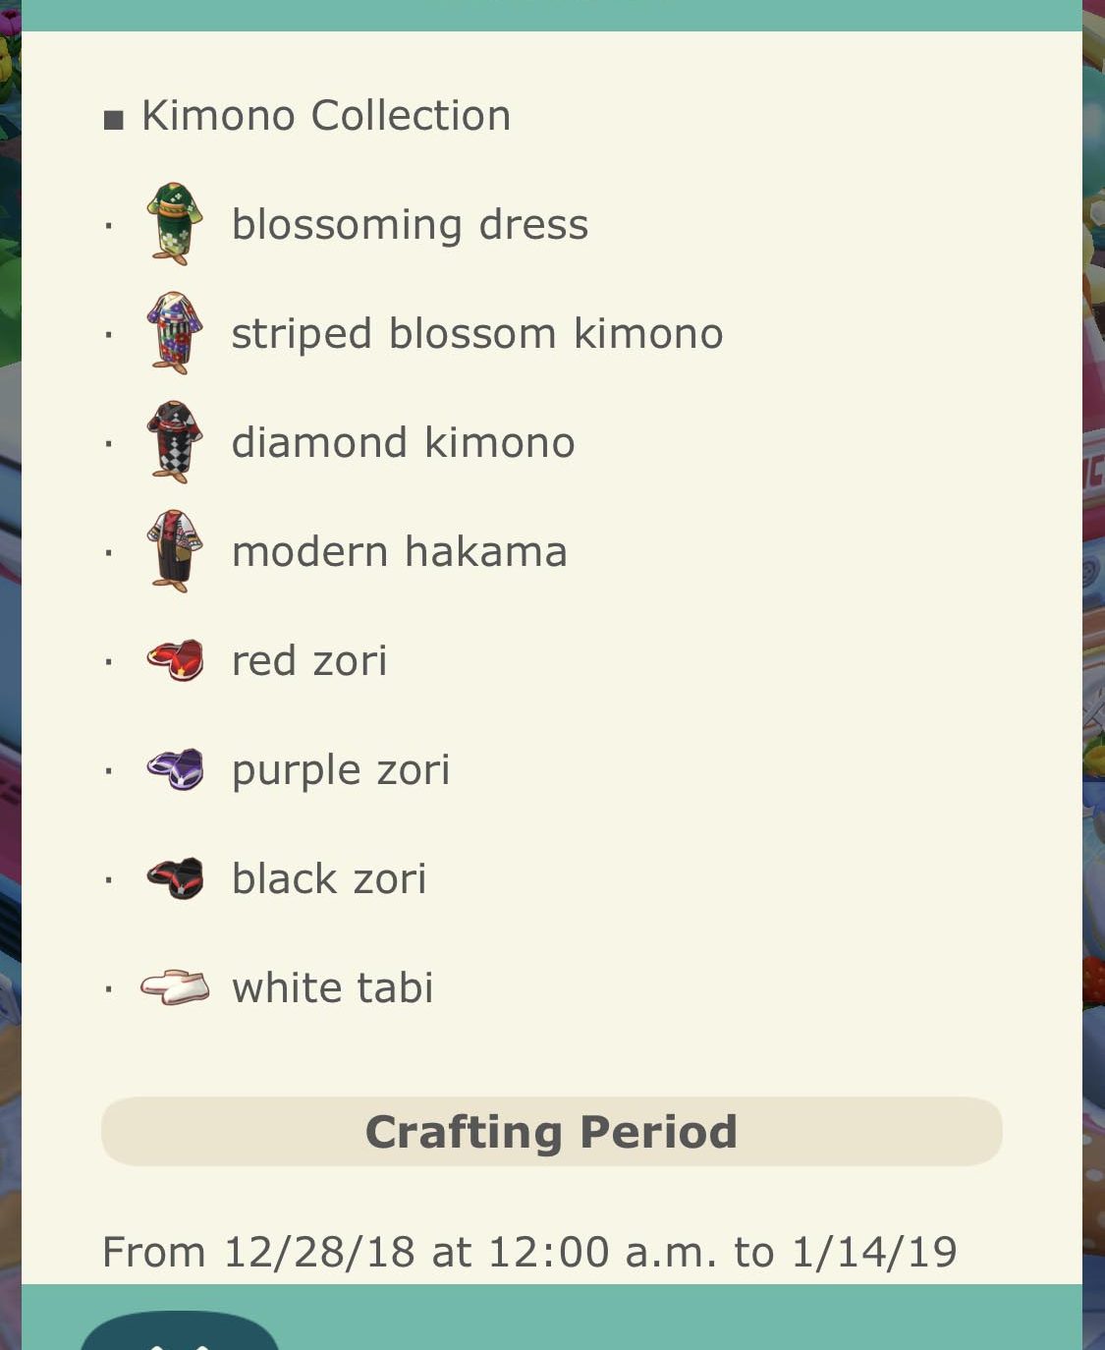Click the Crafting Period header bar
This screenshot has height=1350, width=1105.
(x=552, y=1132)
